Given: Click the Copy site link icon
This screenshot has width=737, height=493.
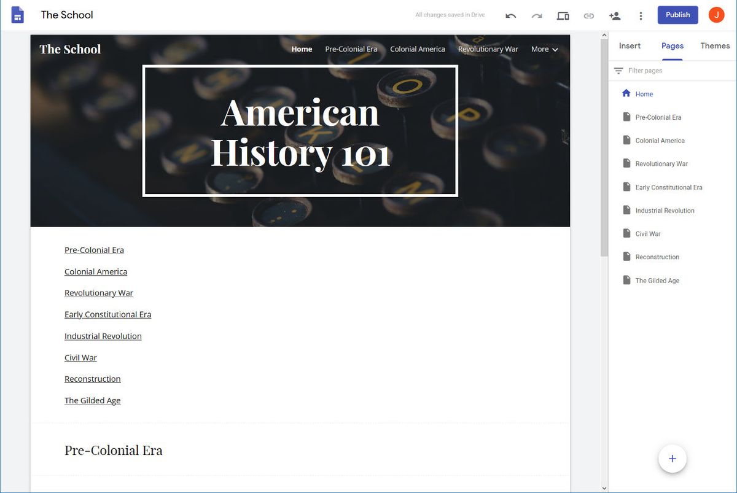Looking at the screenshot, I should (588, 15).
